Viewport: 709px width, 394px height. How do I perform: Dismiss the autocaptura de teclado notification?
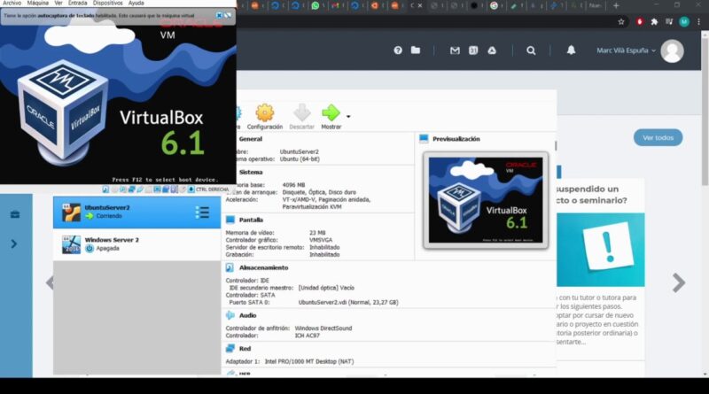pos(219,15)
